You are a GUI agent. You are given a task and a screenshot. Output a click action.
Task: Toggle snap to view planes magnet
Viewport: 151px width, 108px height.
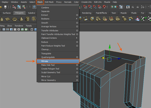pos(99,7)
